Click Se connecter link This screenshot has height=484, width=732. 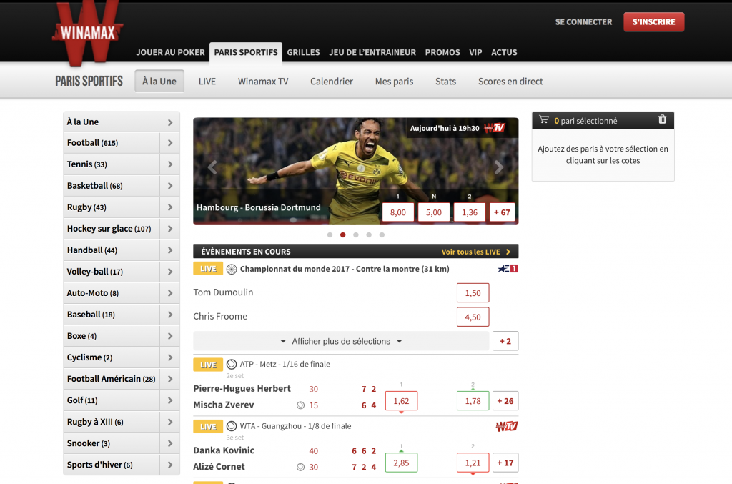583,22
